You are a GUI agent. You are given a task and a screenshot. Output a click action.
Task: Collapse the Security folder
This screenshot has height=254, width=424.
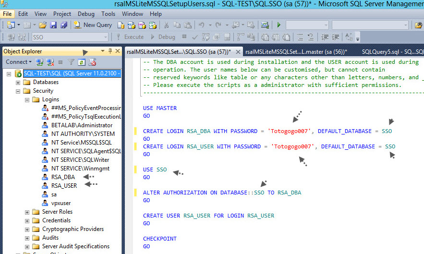pyautogui.click(x=18, y=91)
